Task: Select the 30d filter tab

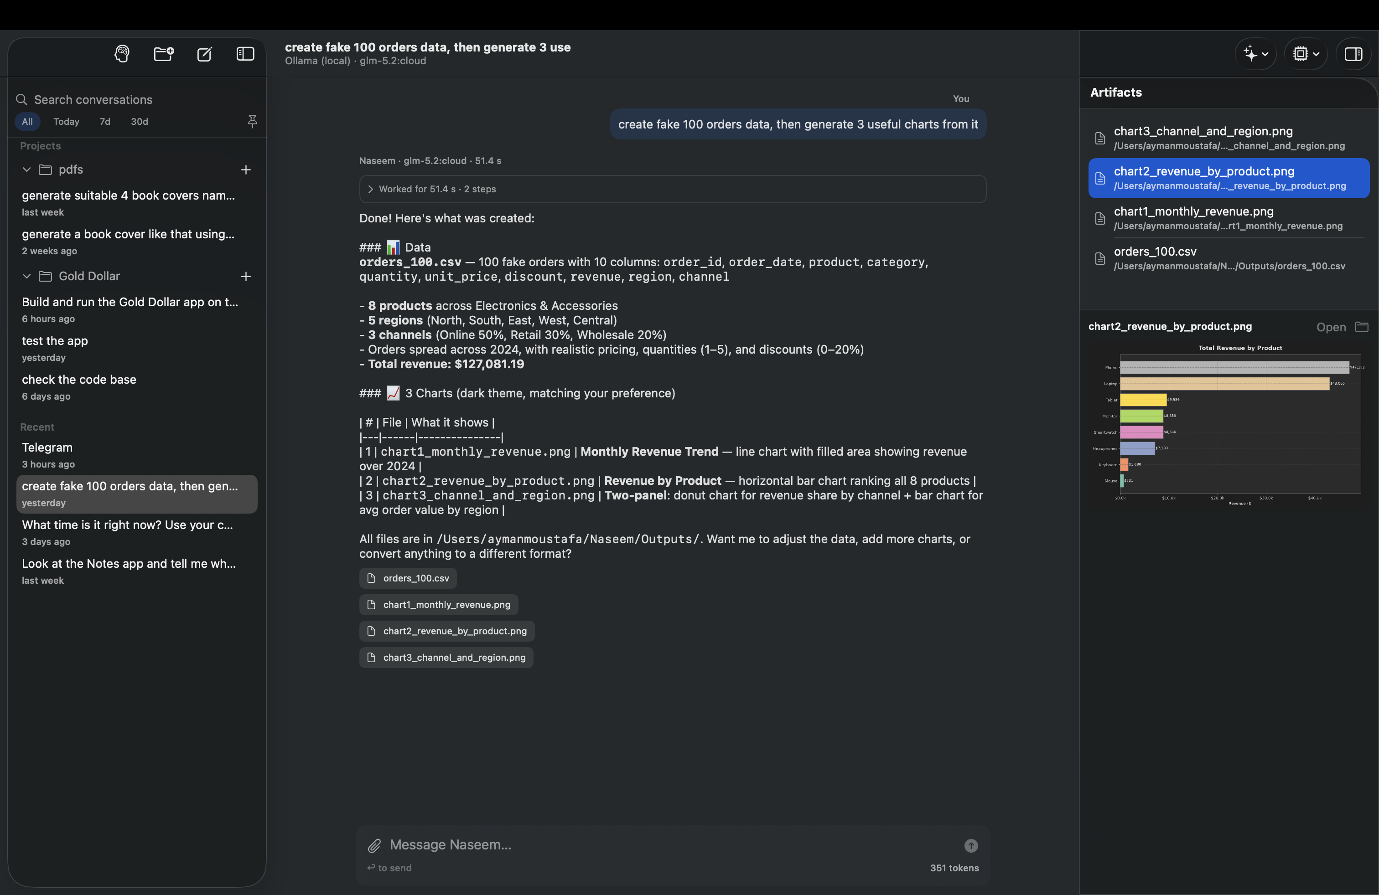Action: pyautogui.click(x=139, y=122)
